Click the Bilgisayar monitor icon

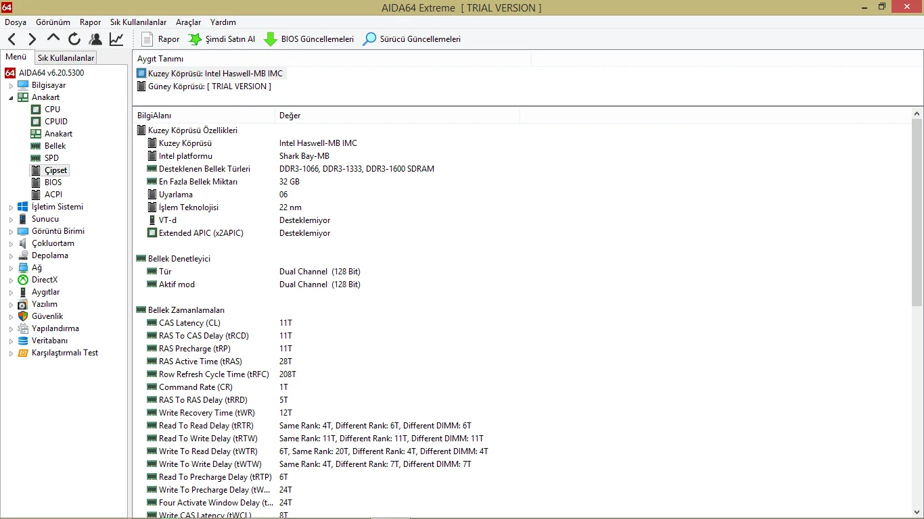[23, 85]
